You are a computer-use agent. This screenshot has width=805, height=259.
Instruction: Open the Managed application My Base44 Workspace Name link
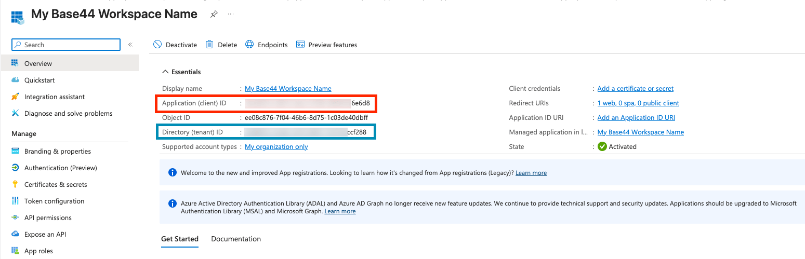tap(641, 132)
